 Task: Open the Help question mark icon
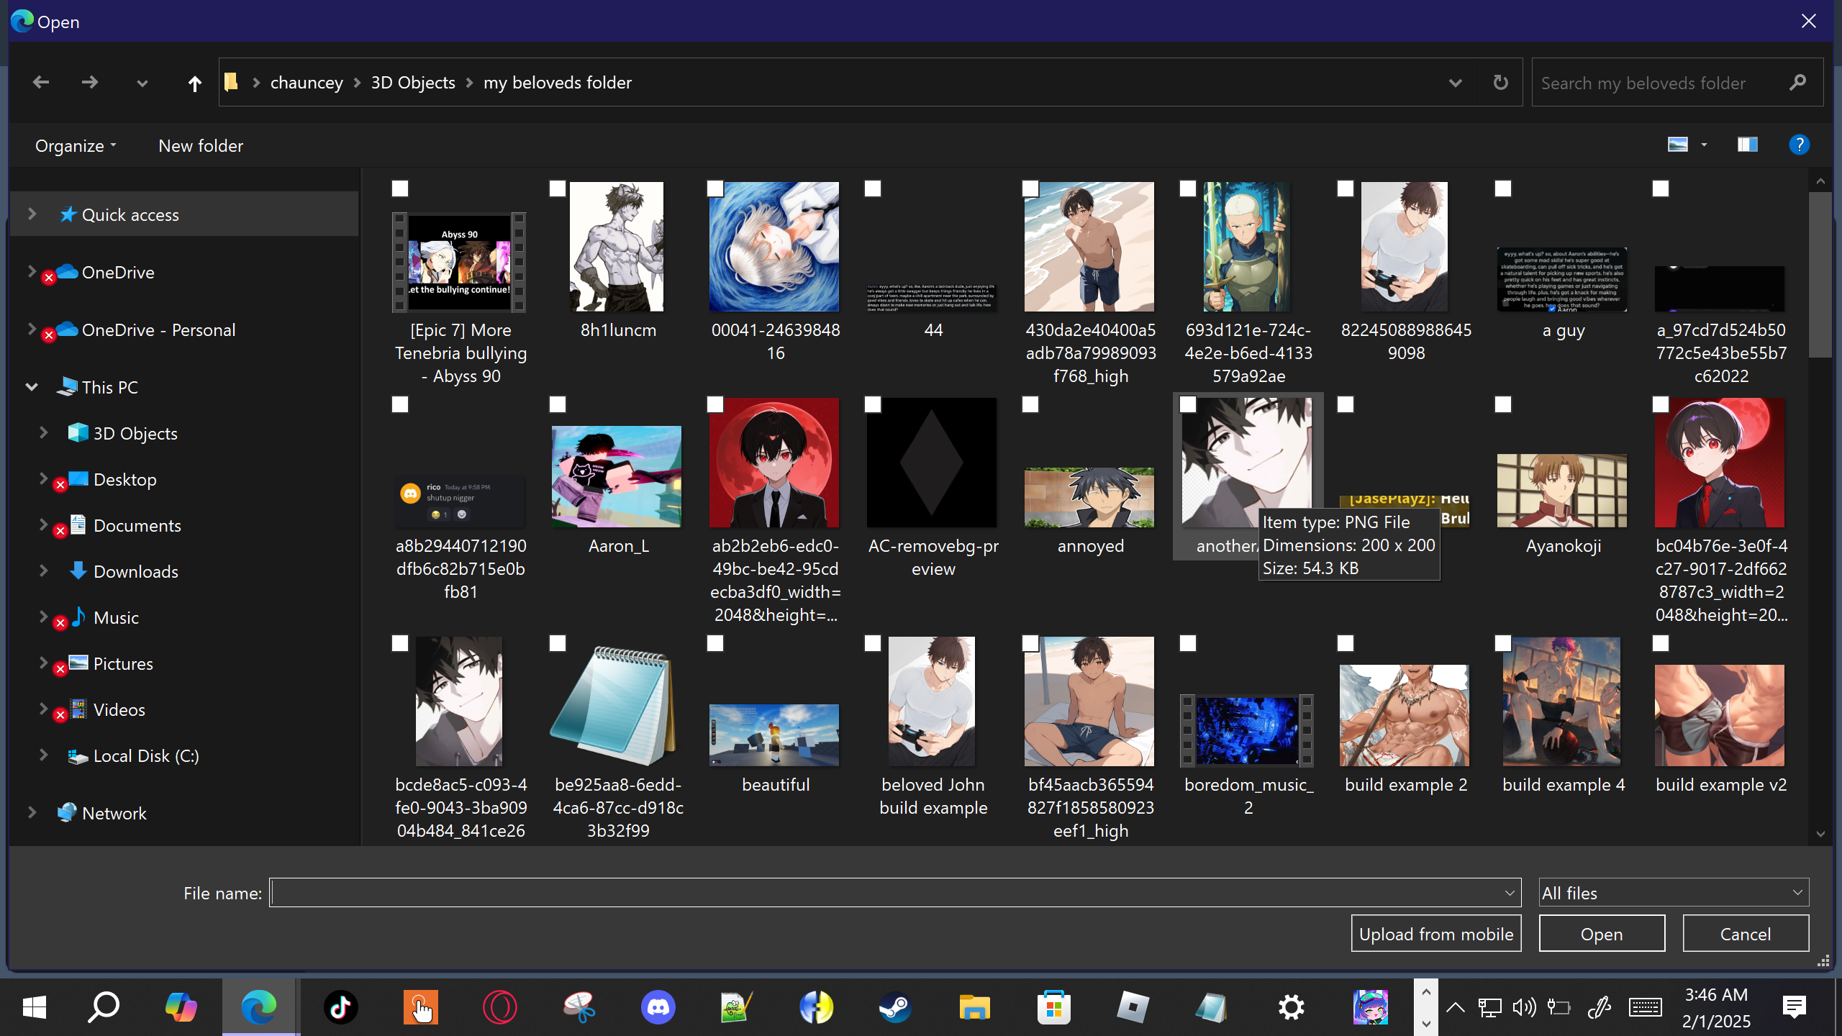[1799, 145]
